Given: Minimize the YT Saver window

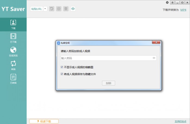Looking at the screenshot, I should coord(177,2).
